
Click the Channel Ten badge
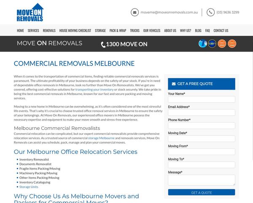(212, 44)
